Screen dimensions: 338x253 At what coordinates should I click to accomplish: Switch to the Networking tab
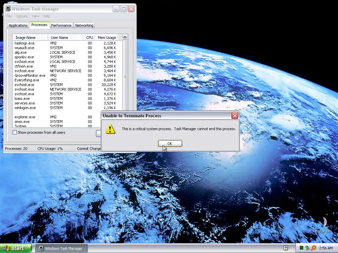point(84,25)
